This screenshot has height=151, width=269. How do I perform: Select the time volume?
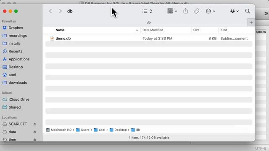click(12, 140)
